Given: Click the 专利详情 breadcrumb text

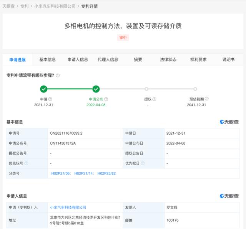Looking at the screenshot, I should 90,6.
